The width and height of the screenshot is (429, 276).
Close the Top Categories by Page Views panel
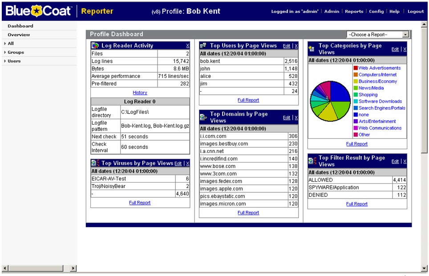pyautogui.click(x=405, y=49)
